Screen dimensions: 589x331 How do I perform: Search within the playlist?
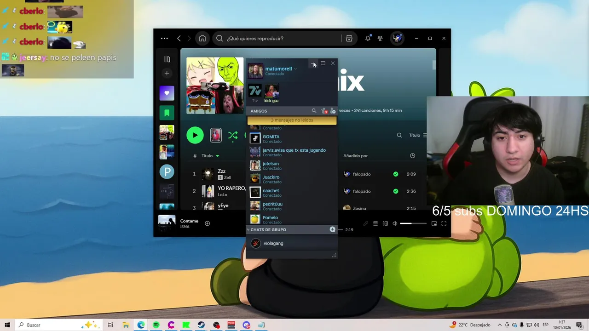(x=399, y=135)
